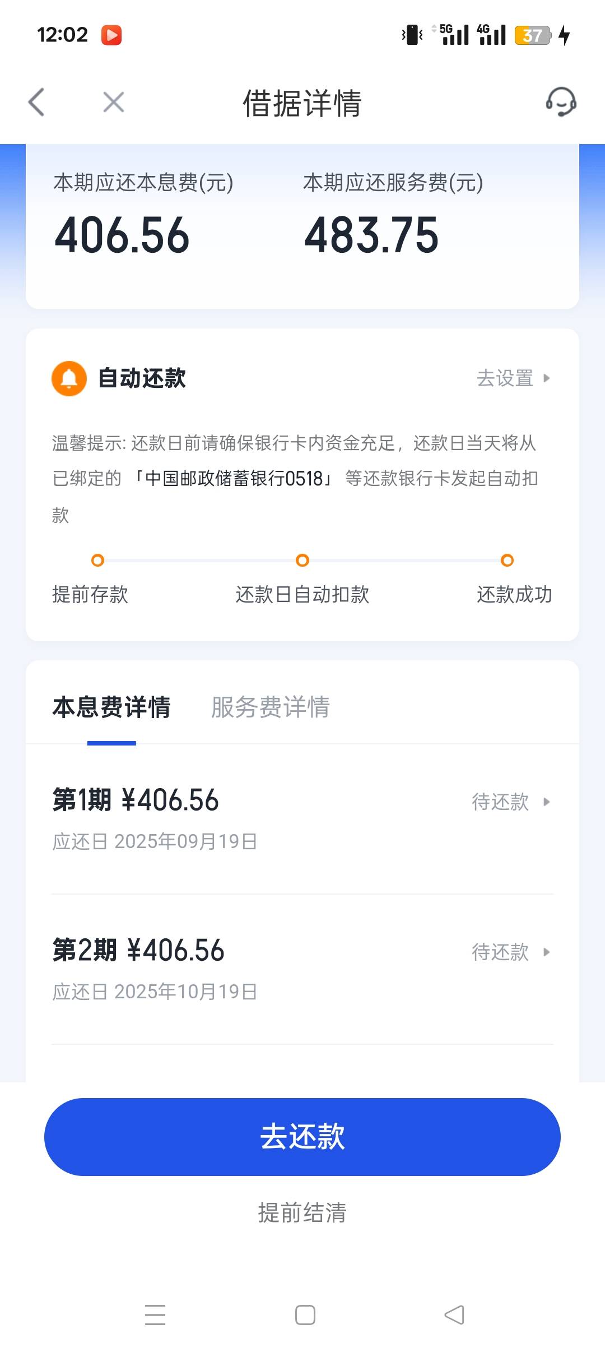Screen dimensions: 605x1352
Task: Close the page with the X icon
Action: coord(114,102)
